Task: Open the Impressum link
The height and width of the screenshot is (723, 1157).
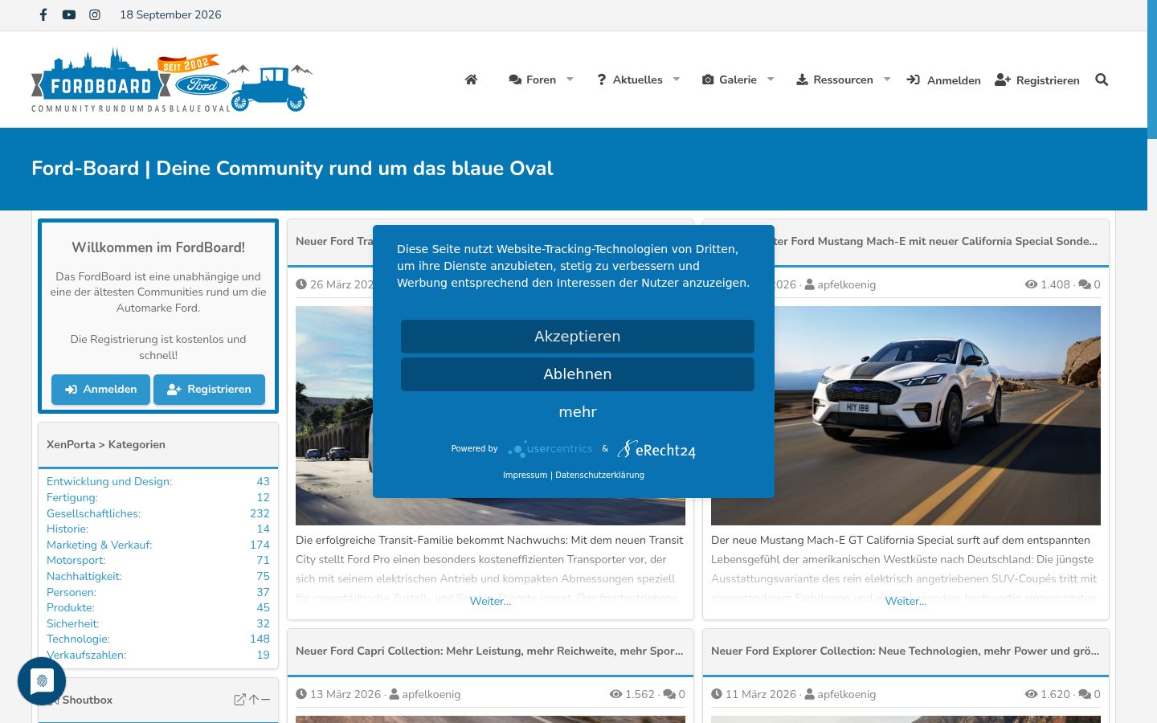Action: pos(525,475)
